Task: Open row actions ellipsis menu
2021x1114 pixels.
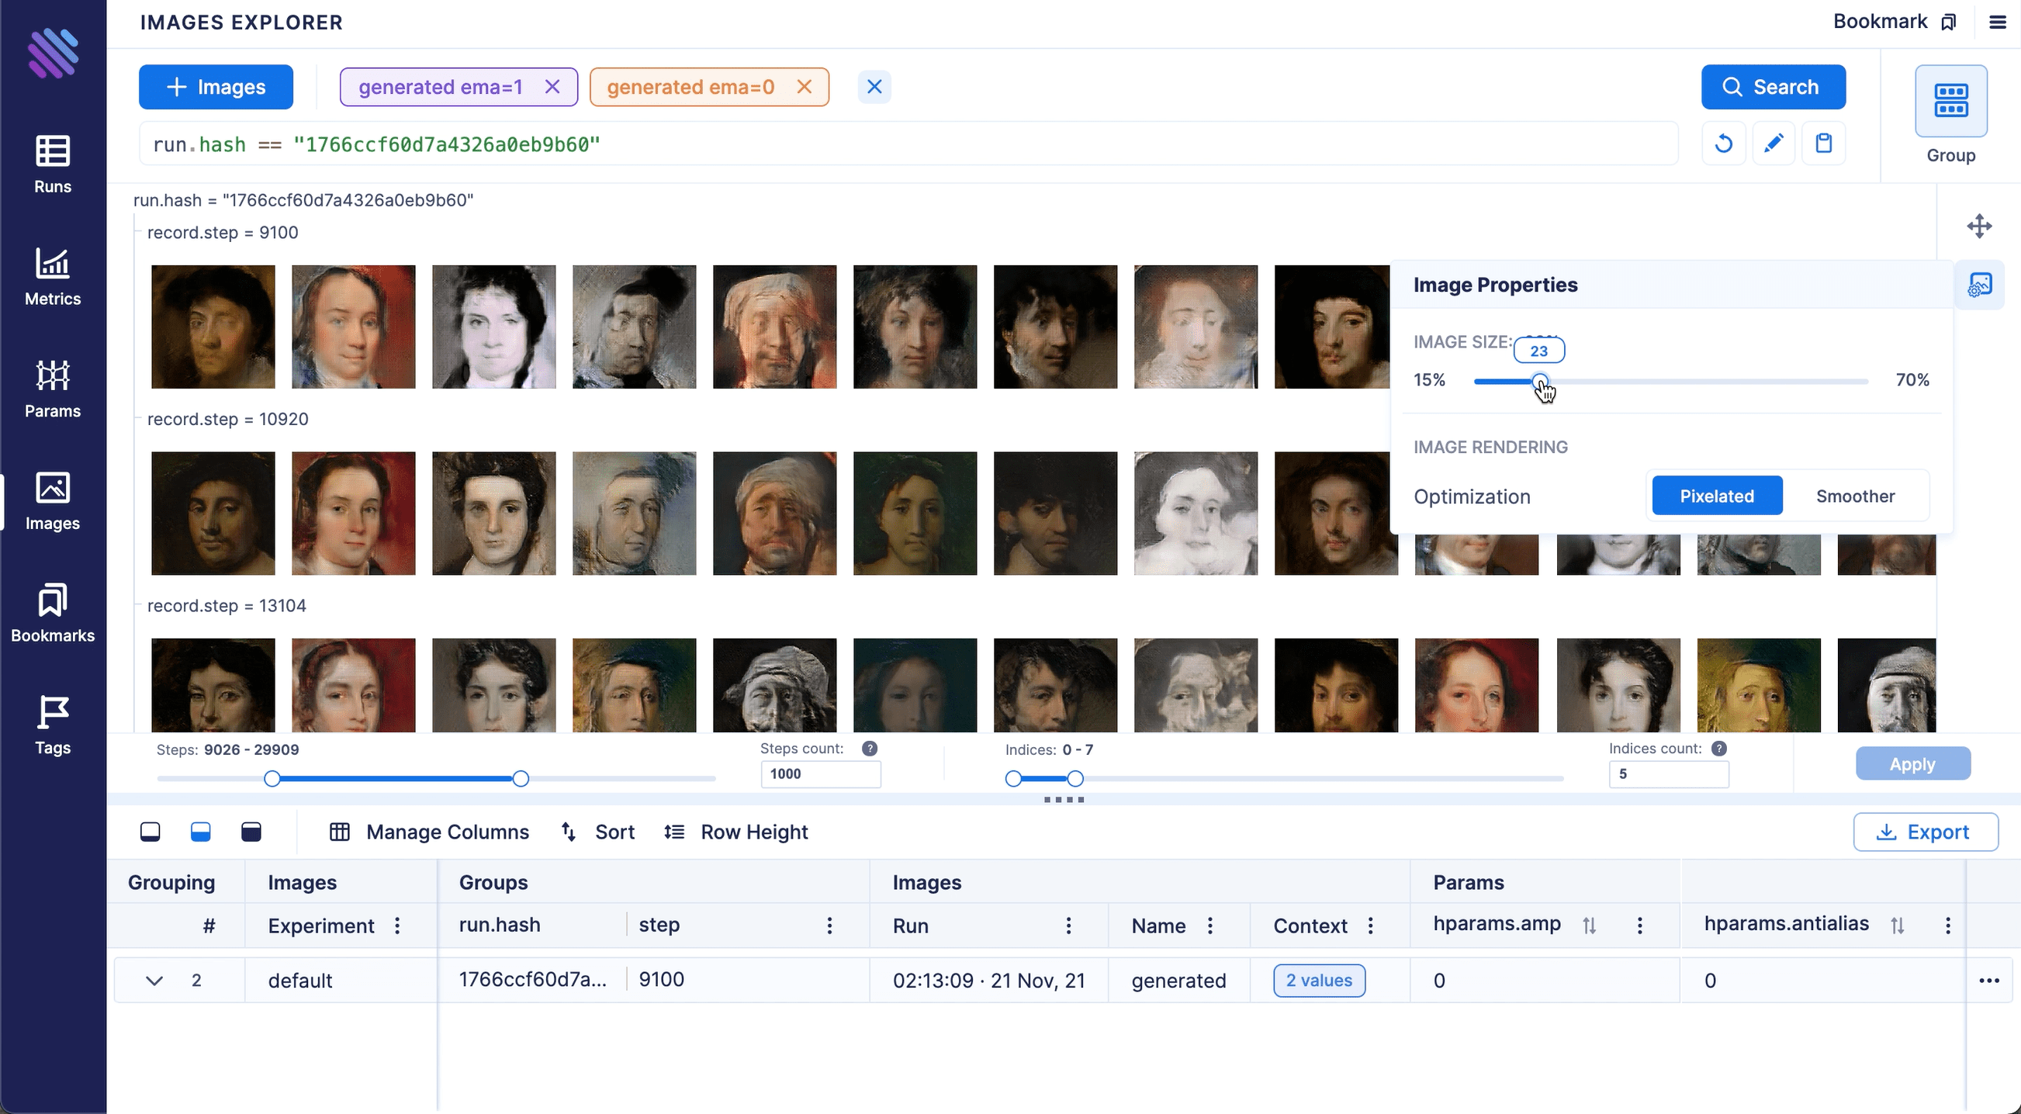Action: 1989,981
